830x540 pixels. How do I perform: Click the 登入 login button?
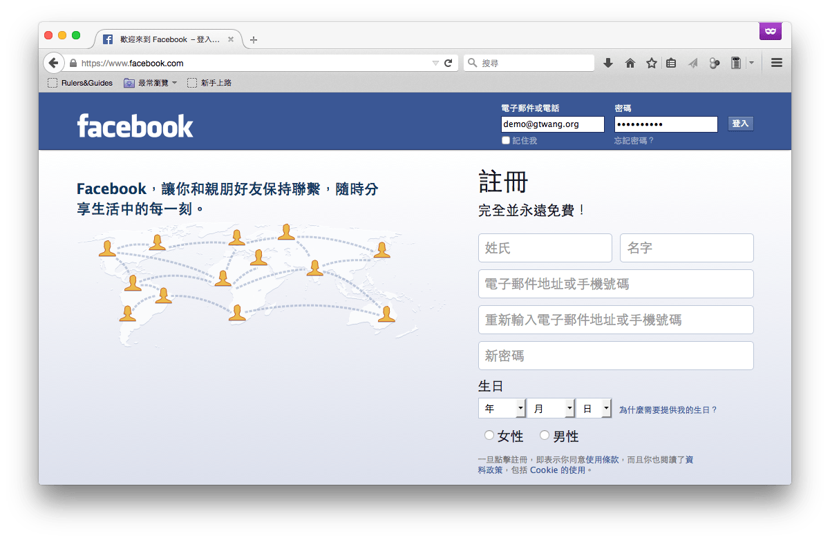[740, 123]
